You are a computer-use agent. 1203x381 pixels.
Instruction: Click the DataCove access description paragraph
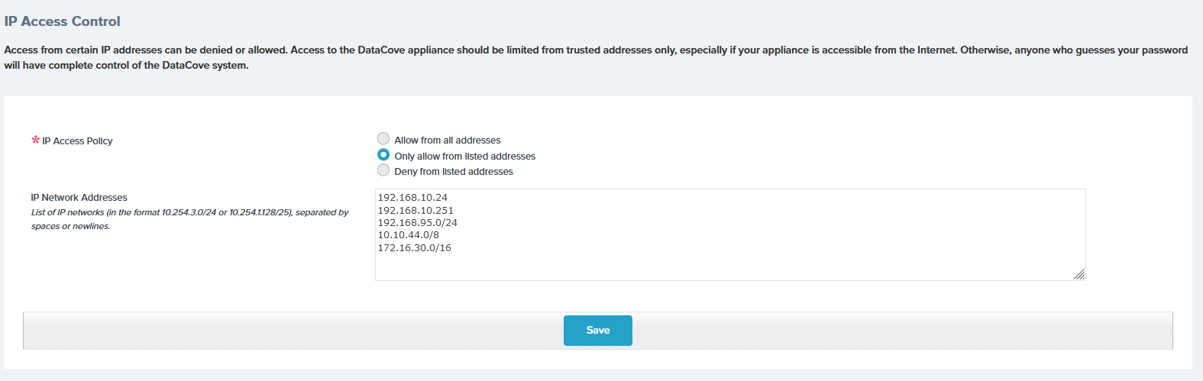click(596, 57)
